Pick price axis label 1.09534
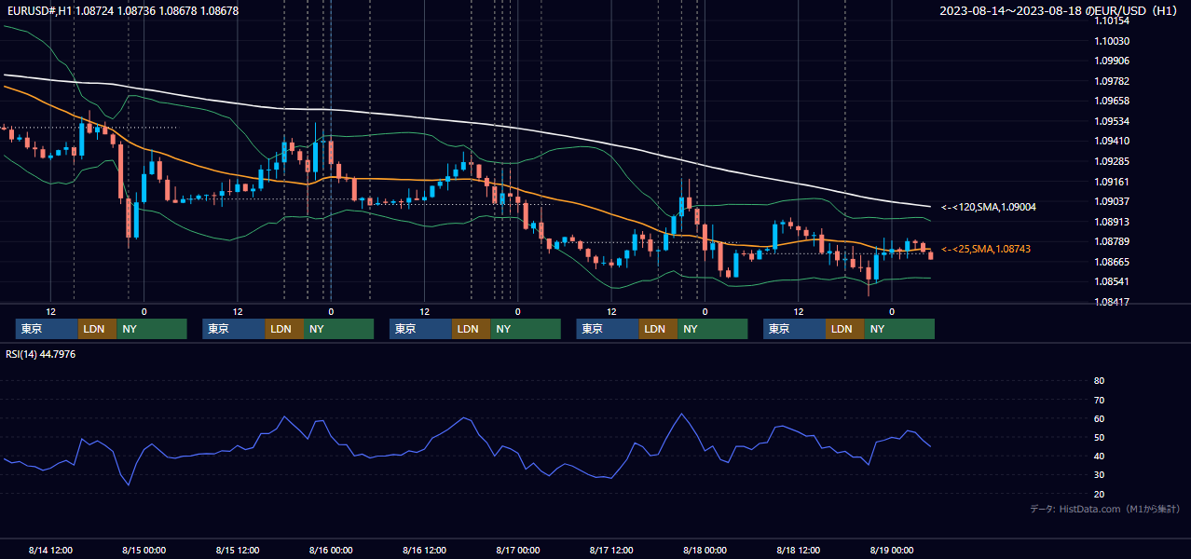The width and height of the screenshot is (1191, 559). (x=1112, y=121)
